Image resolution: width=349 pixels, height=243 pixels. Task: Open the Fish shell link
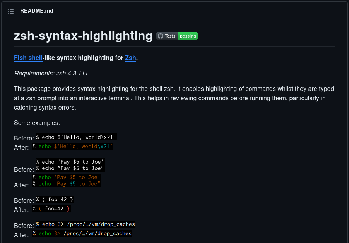coord(28,58)
